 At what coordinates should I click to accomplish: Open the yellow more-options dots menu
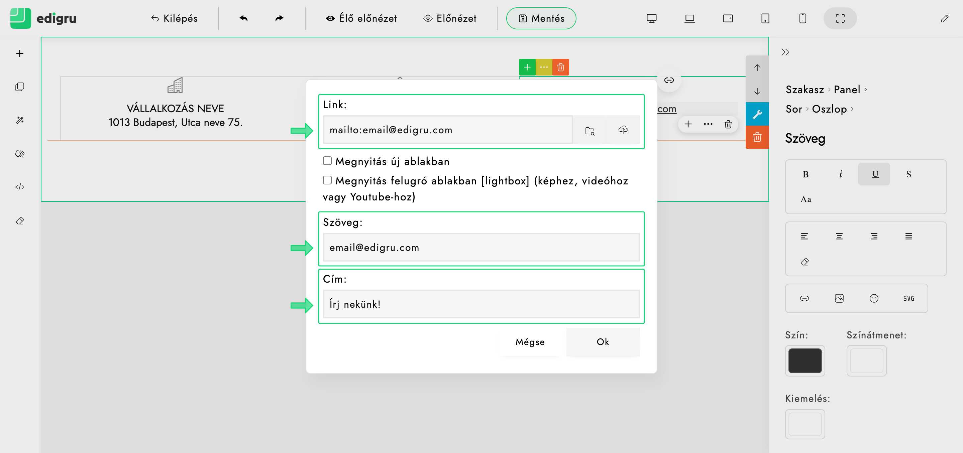point(544,67)
